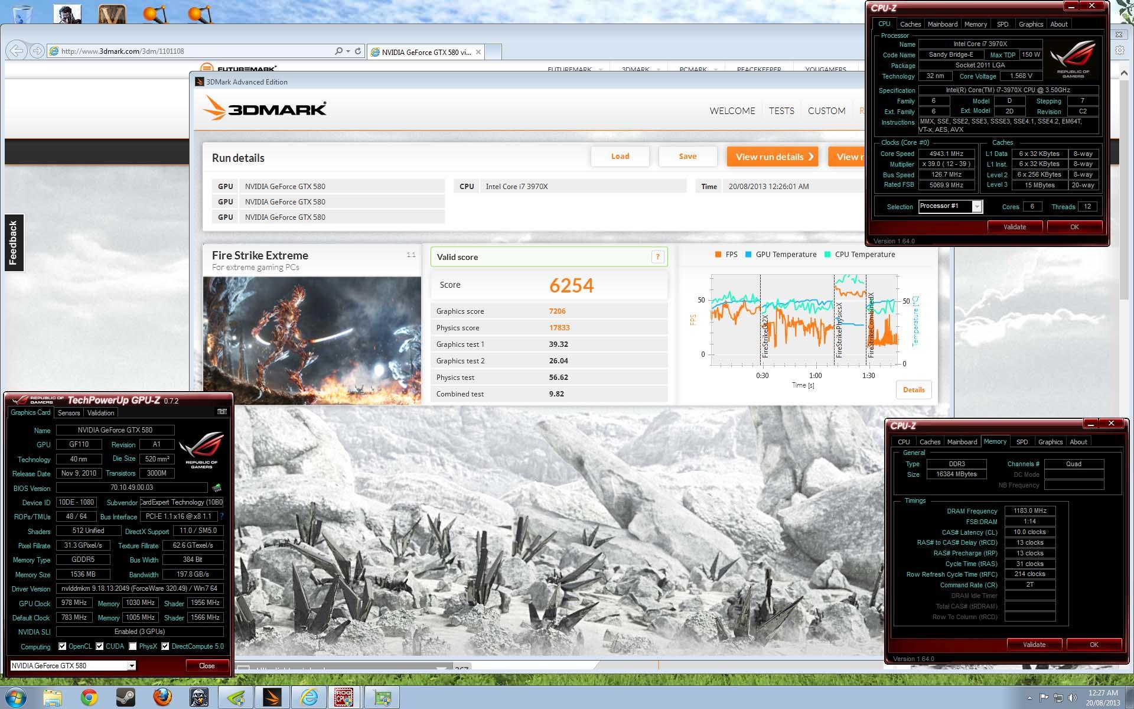Open the Processor #1 selection dropdown in CPU-Z
The height and width of the screenshot is (709, 1134).
977,206
